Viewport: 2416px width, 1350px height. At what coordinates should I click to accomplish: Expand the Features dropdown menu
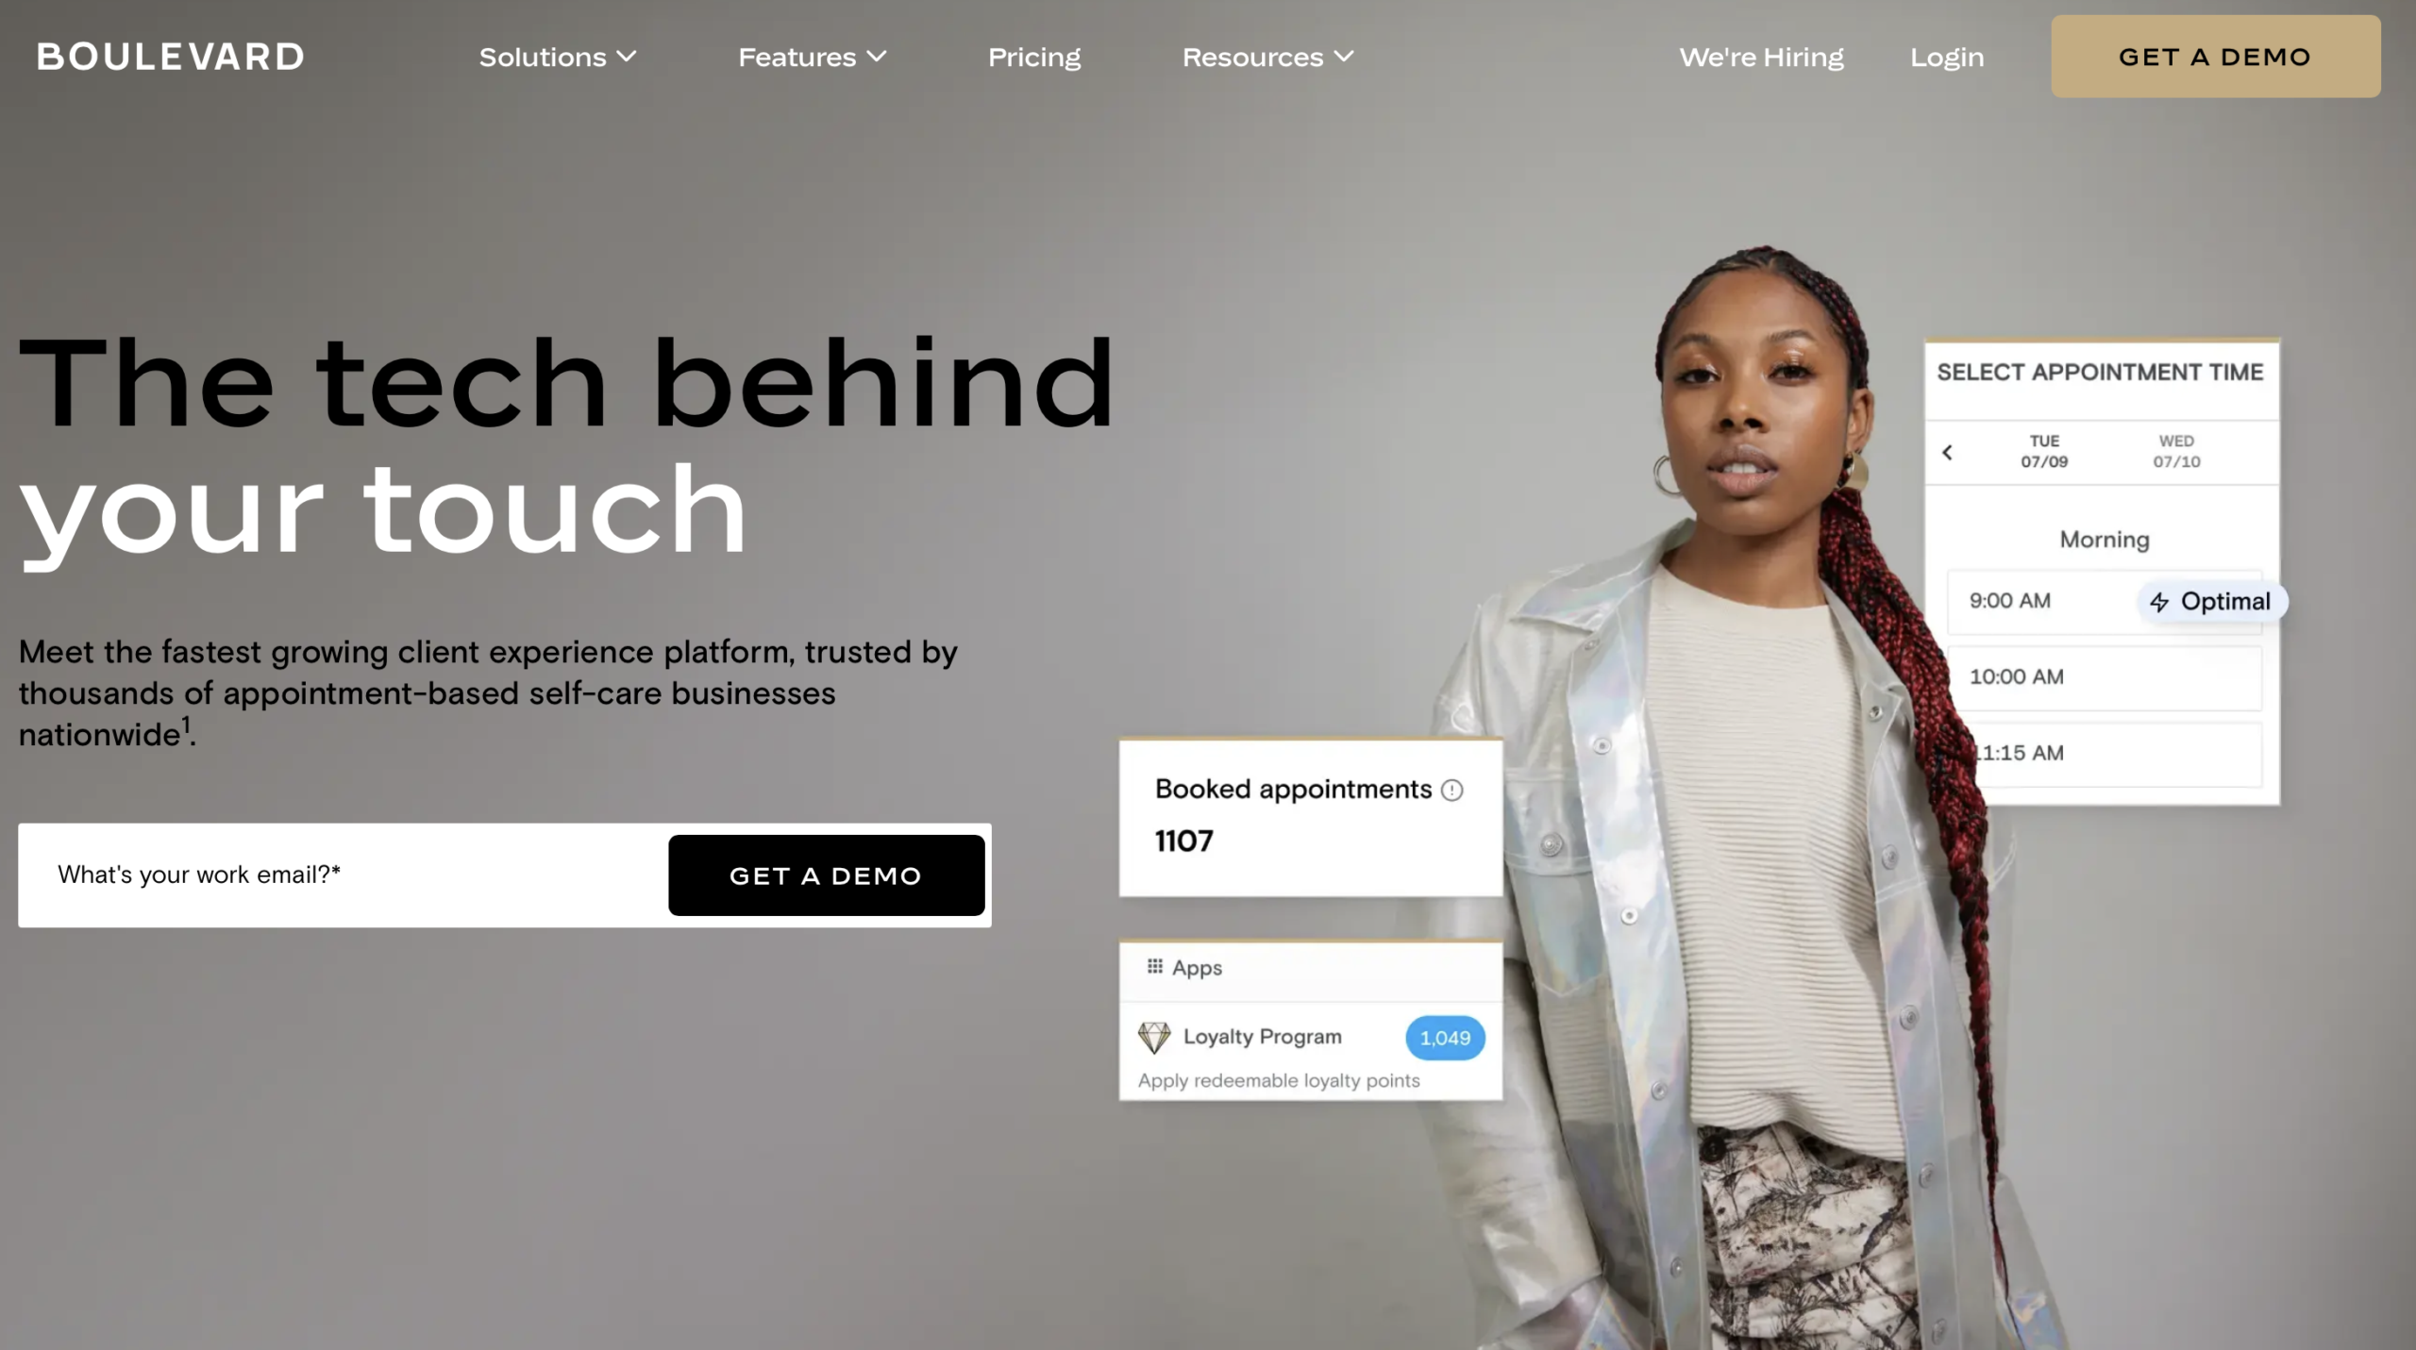click(812, 58)
